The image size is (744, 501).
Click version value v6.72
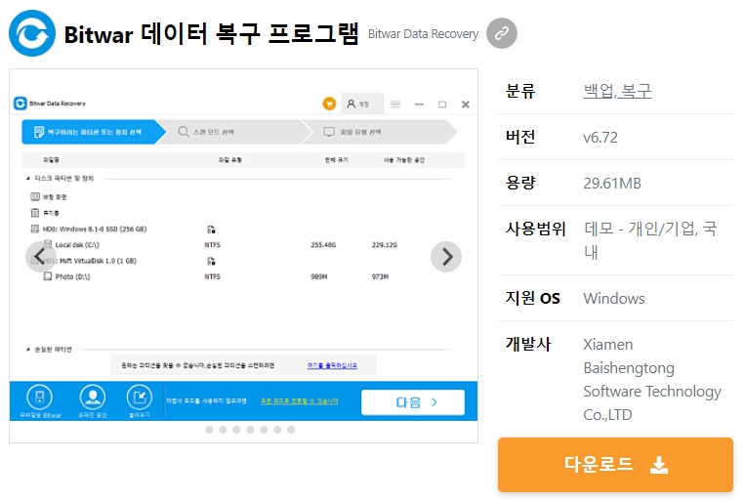pyautogui.click(x=600, y=137)
